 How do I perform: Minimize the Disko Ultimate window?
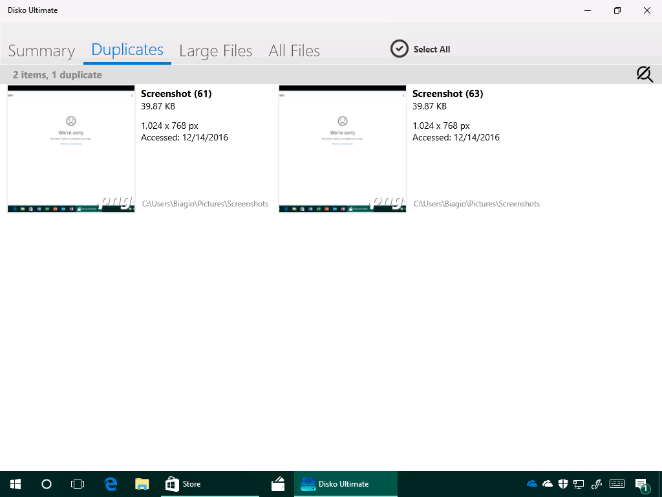tap(587, 10)
